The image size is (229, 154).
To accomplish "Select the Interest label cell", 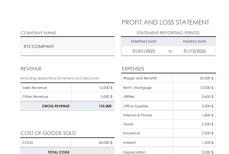I will click(x=147, y=143).
